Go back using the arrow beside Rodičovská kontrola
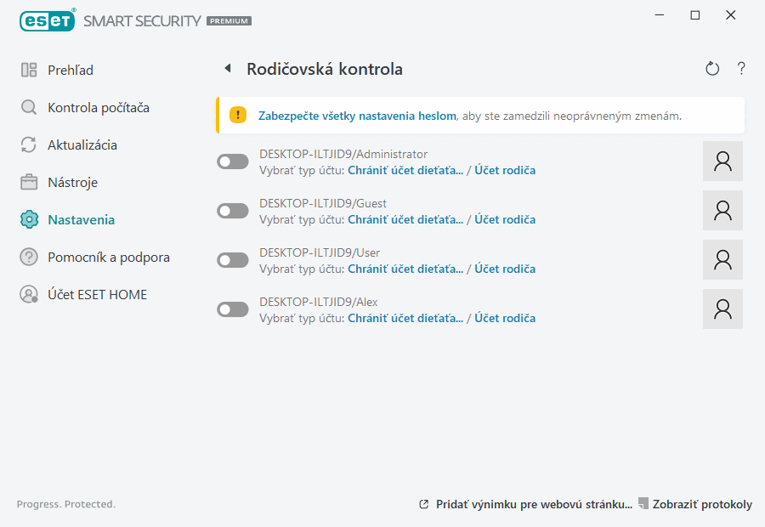This screenshot has width=765, height=527. pos(228,69)
